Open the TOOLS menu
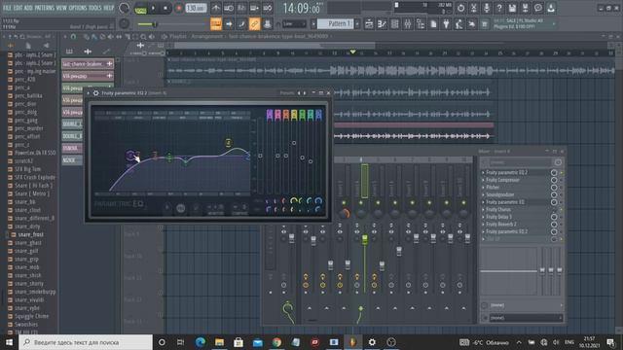 tap(95, 8)
